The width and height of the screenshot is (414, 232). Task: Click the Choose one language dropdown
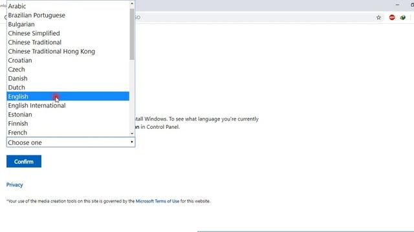pyautogui.click(x=71, y=142)
